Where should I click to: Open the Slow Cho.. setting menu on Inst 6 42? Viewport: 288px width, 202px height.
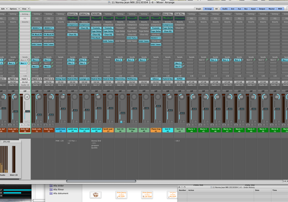pos(168,14)
